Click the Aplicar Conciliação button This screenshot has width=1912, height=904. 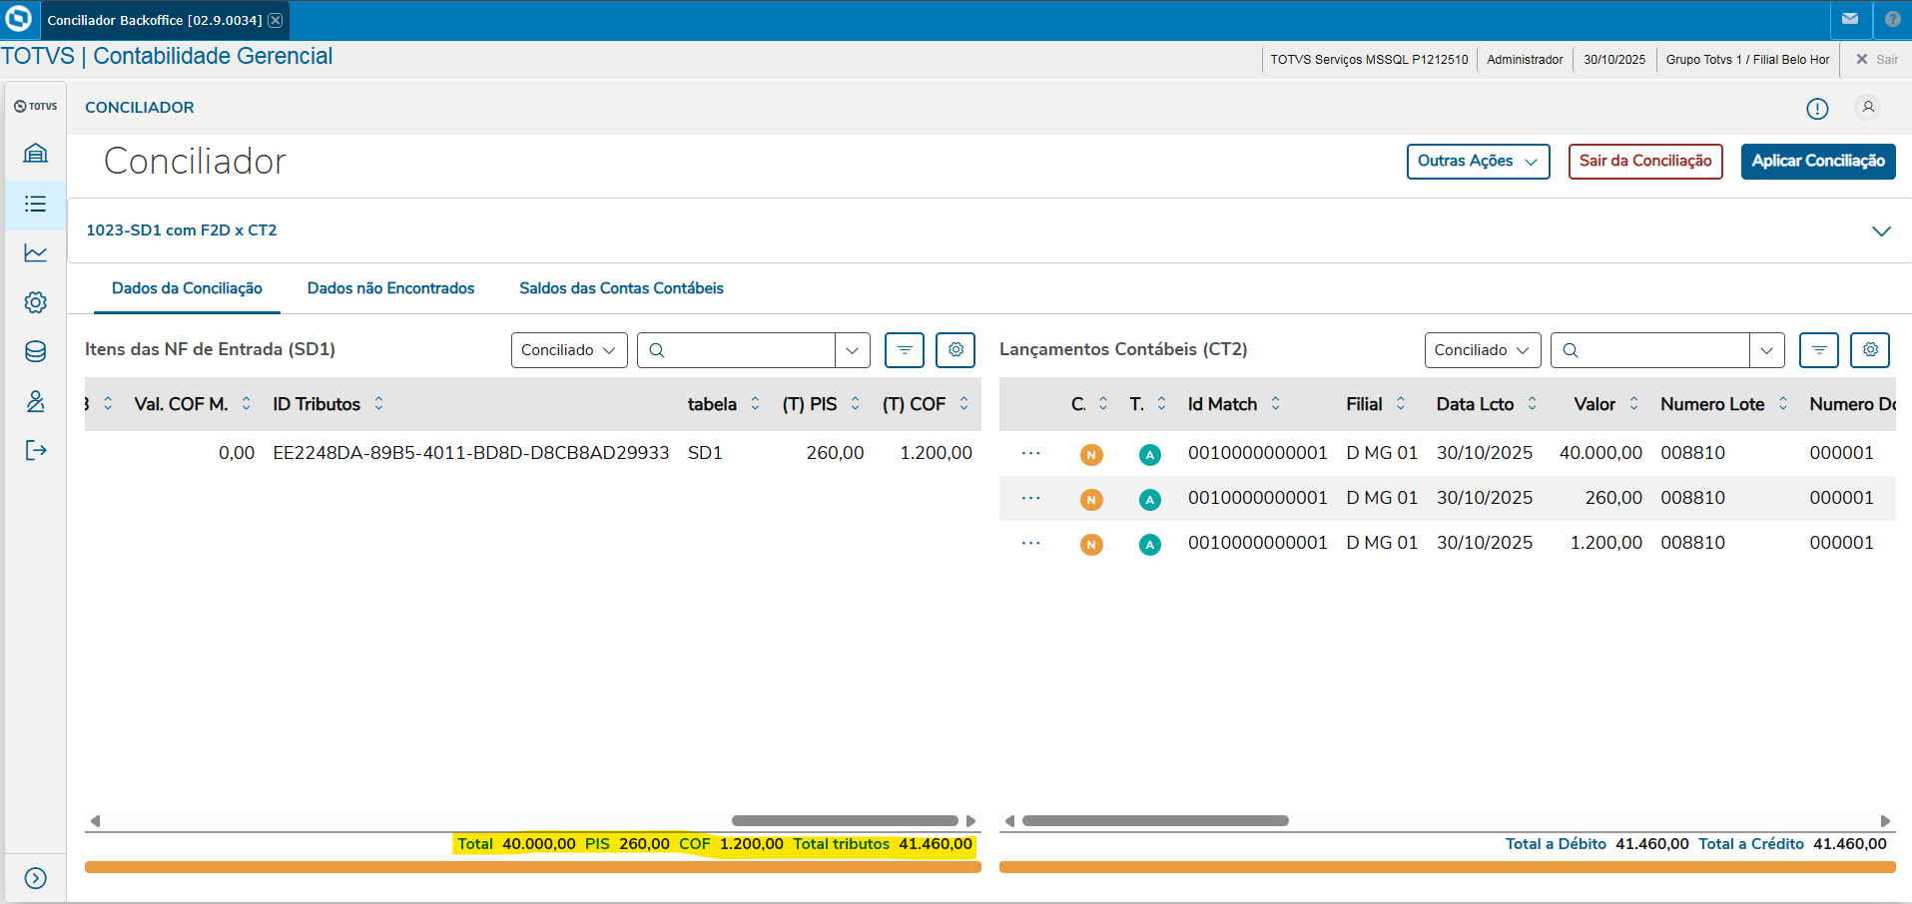[1818, 162]
